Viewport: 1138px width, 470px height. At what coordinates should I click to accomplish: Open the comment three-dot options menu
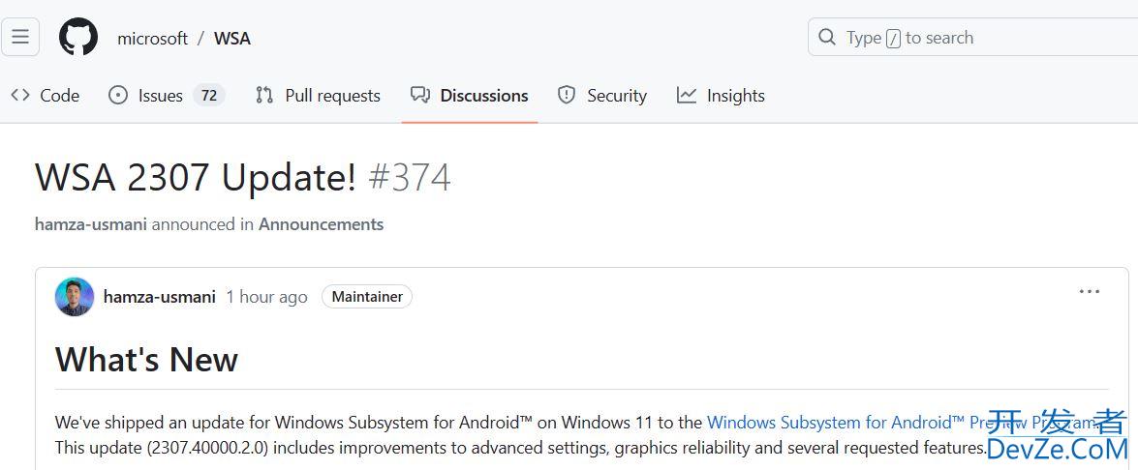[x=1090, y=292]
